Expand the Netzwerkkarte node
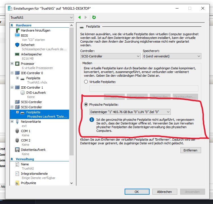Image resolution: width=213 pixels, height=204 pixels. (12, 121)
